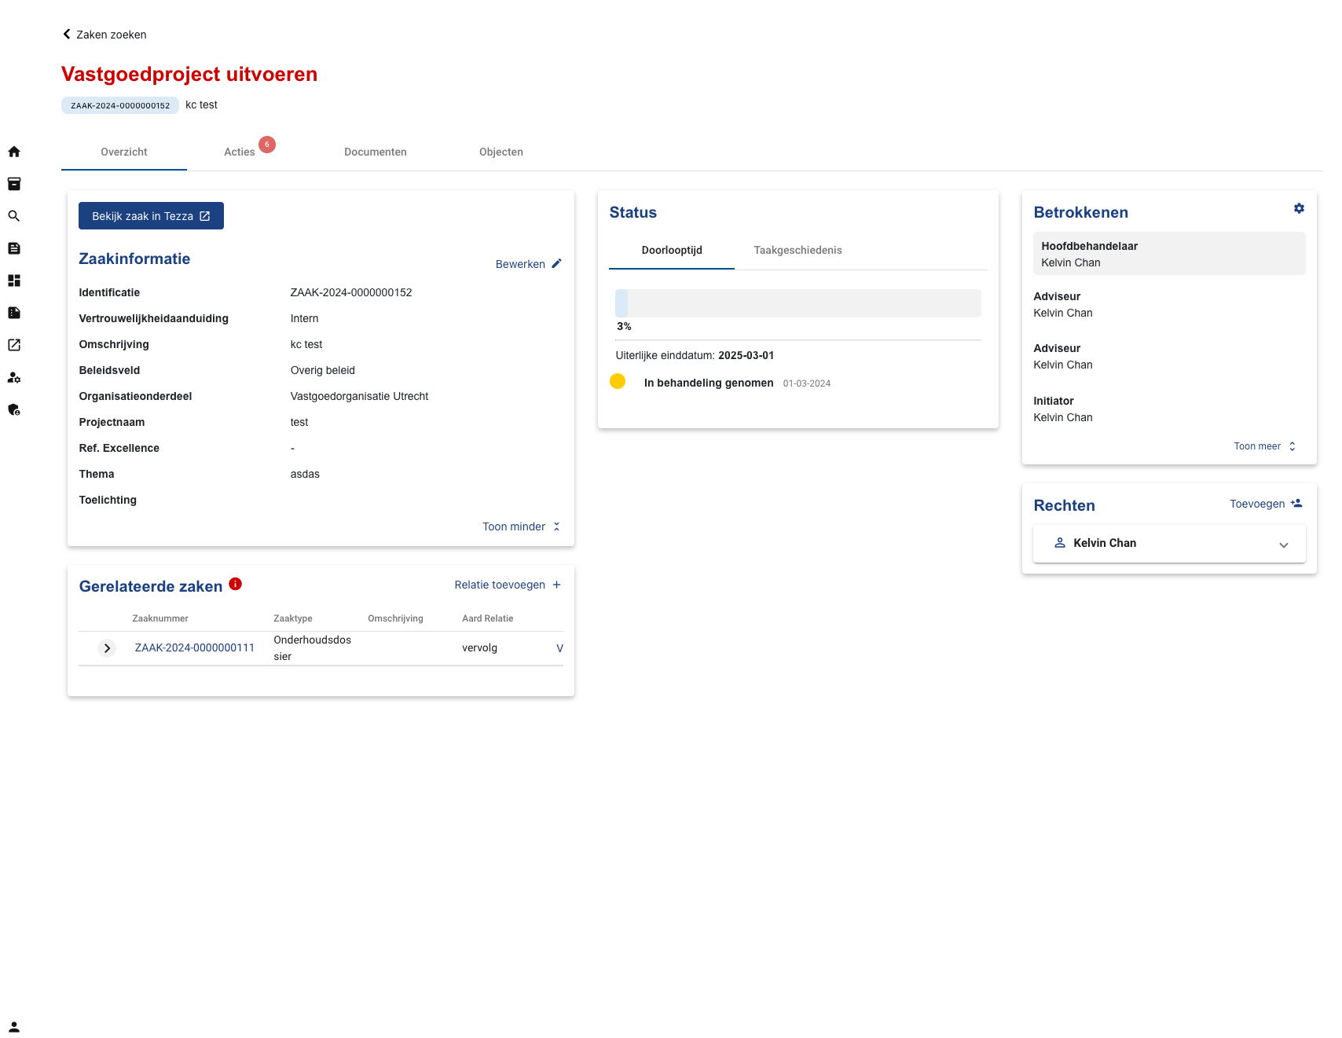Click the person icon next to Kelvin Chan in Rechten
The image size is (1342, 1038).
1060,543
